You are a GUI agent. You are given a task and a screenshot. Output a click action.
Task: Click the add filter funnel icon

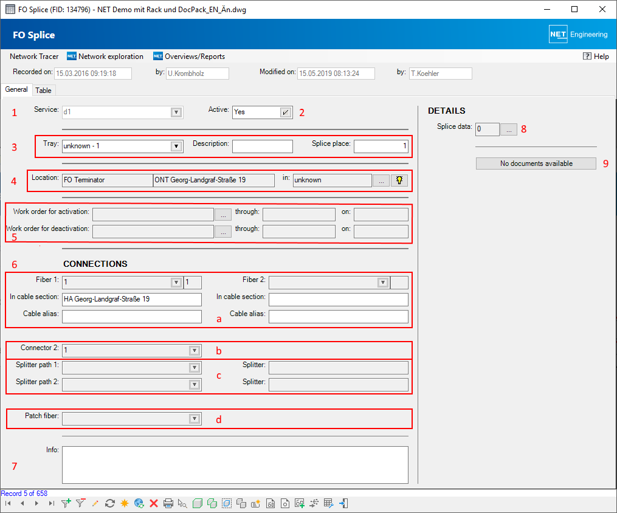pyautogui.click(x=66, y=503)
